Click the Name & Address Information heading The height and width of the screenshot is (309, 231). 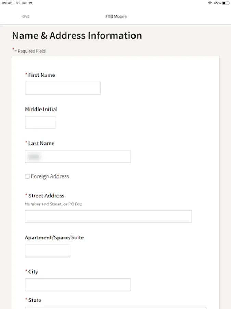click(77, 36)
